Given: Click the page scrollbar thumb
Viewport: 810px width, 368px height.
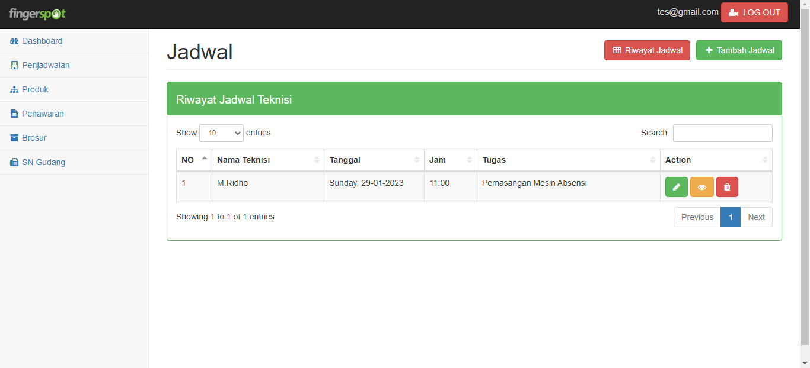Looking at the screenshot, I should (805, 177).
